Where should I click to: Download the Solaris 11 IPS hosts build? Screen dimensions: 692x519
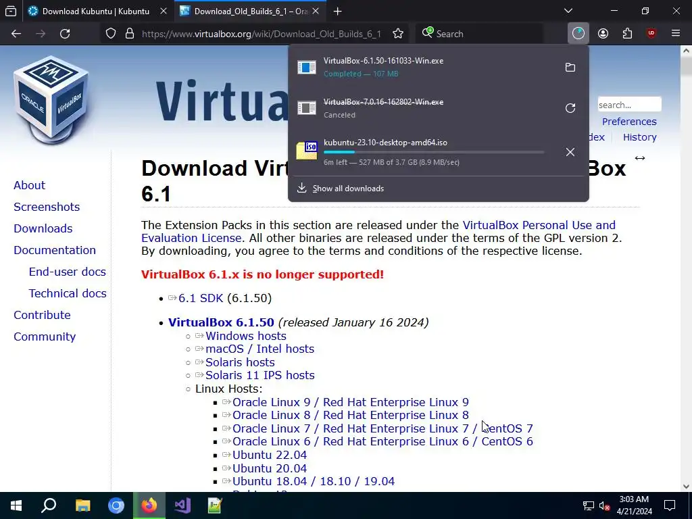coord(260,375)
